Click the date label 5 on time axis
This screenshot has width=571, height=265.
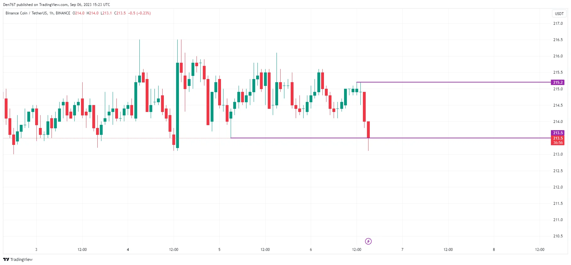click(219, 250)
